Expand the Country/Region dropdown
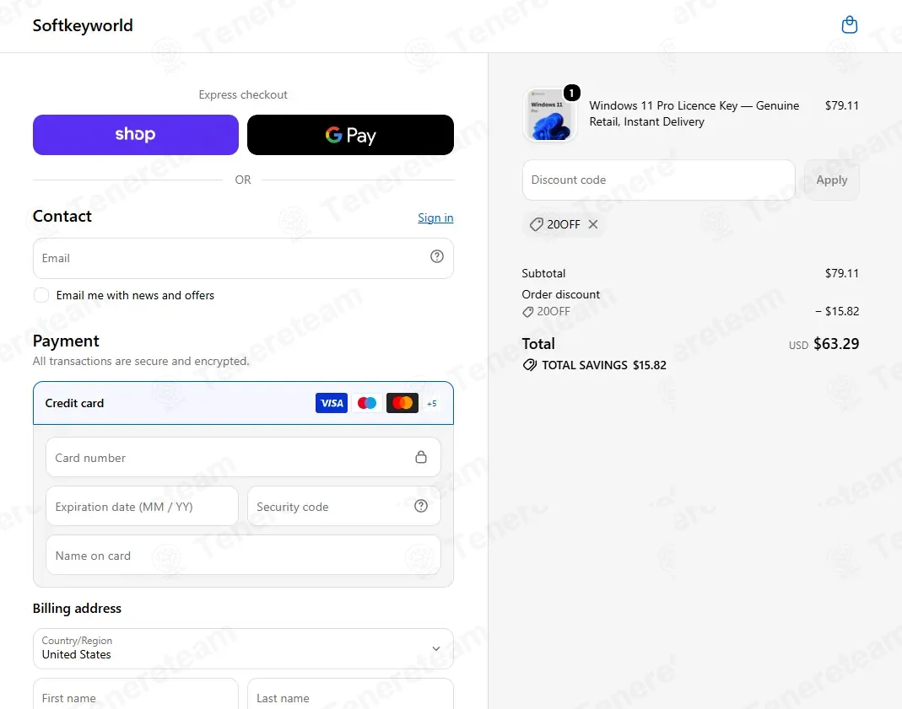 pos(243,648)
